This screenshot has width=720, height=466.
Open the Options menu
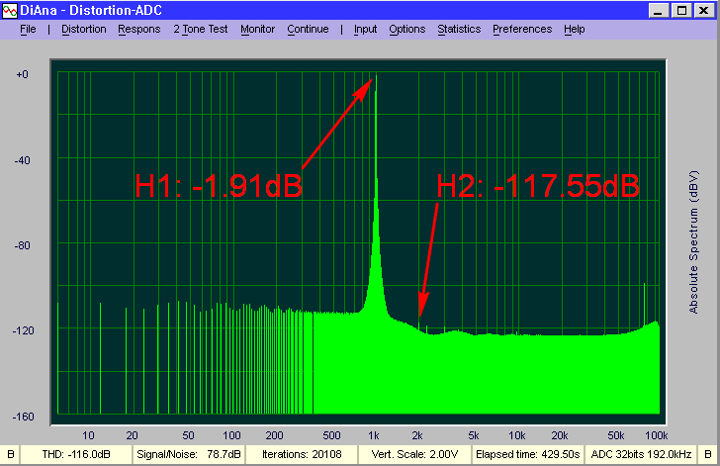[406, 29]
